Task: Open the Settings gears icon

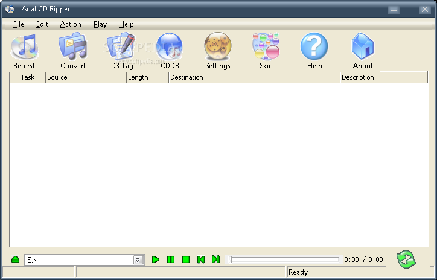Action: (218, 46)
